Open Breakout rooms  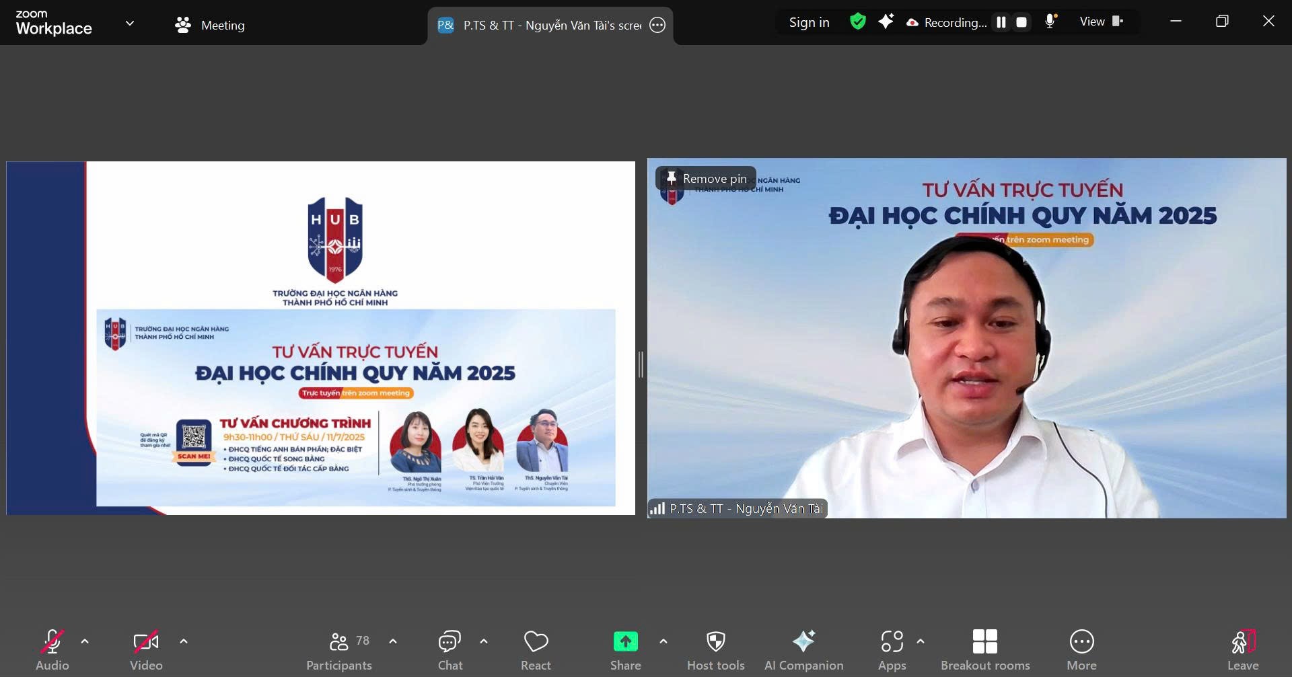(985, 649)
